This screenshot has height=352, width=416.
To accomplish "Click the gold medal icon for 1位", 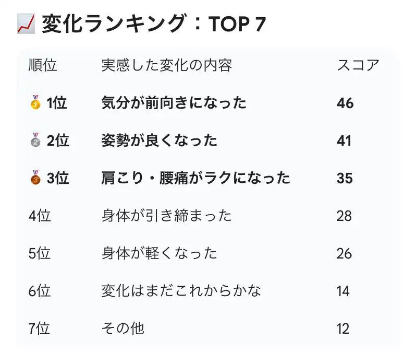I will 35,103.
